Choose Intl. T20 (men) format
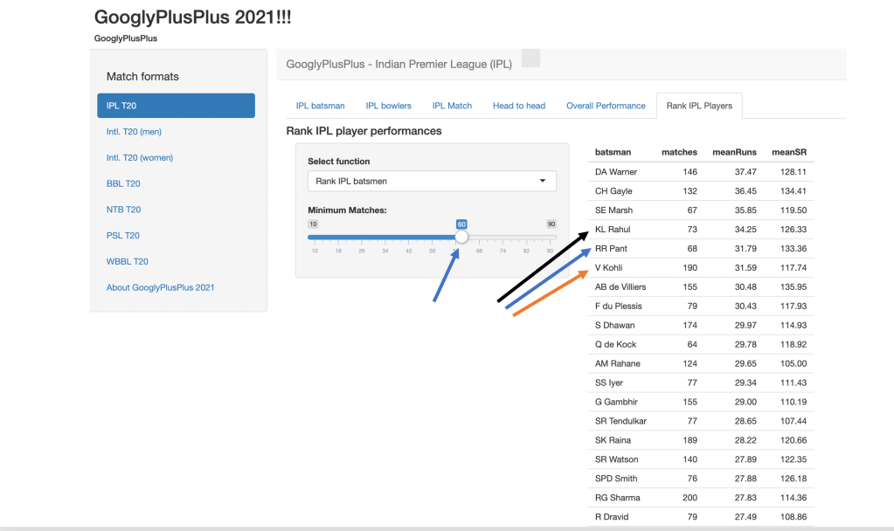Image resolution: width=894 pixels, height=531 pixels. 134,132
